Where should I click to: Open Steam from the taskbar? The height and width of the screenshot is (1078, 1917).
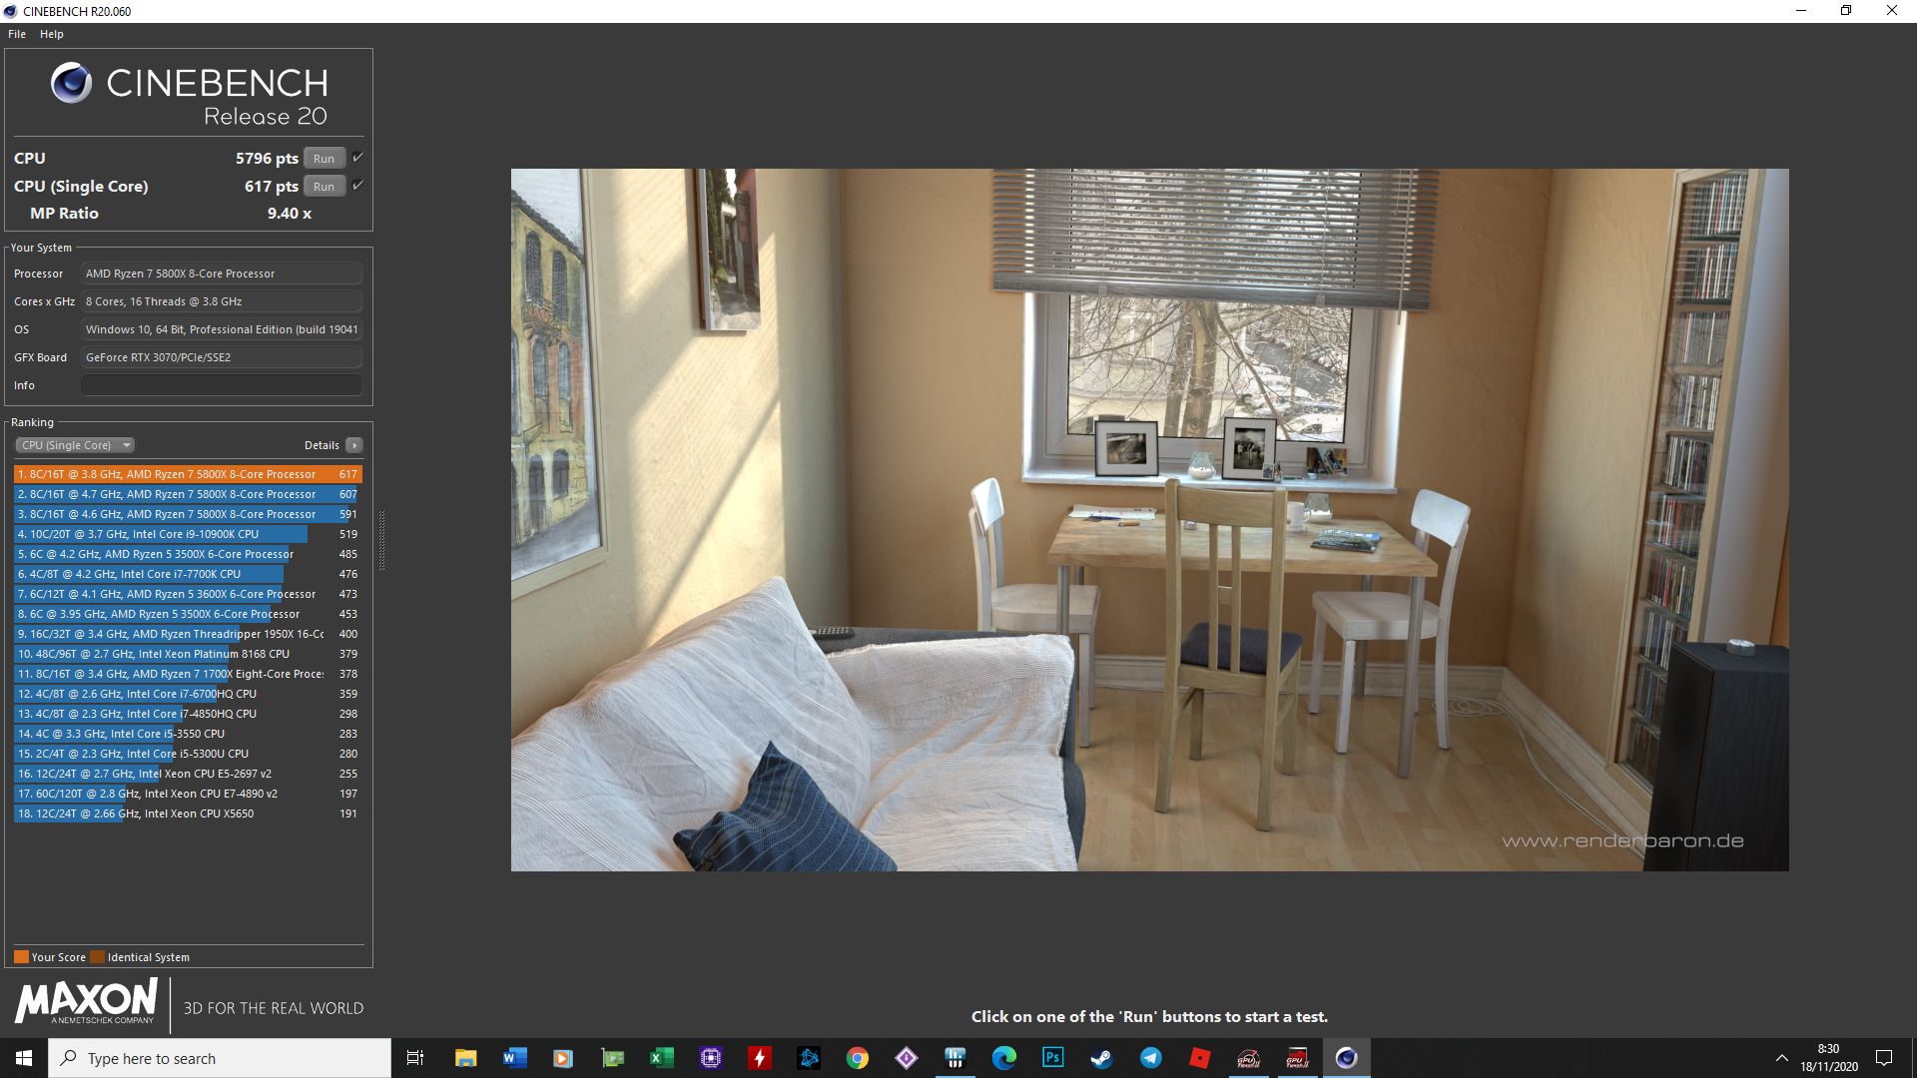[x=1101, y=1058]
